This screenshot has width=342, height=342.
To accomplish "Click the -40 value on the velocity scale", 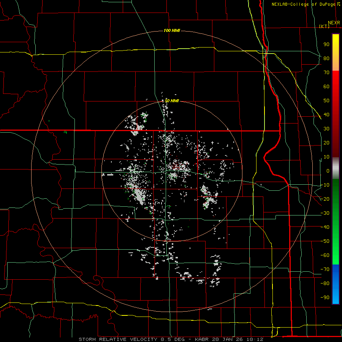I will coord(325,227).
